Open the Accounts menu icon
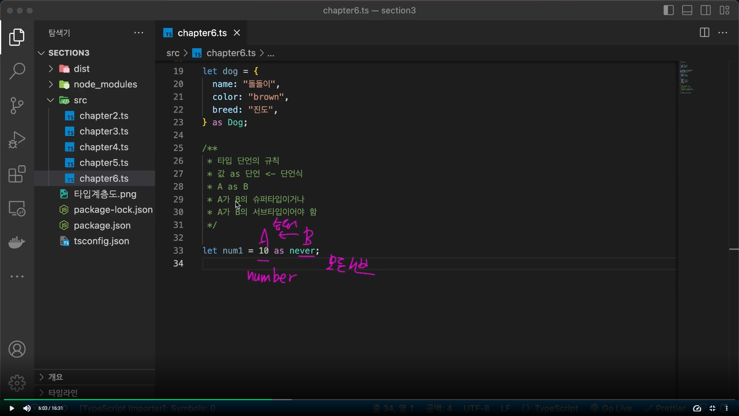The image size is (739, 416). pyautogui.click(x=17, y=349)
